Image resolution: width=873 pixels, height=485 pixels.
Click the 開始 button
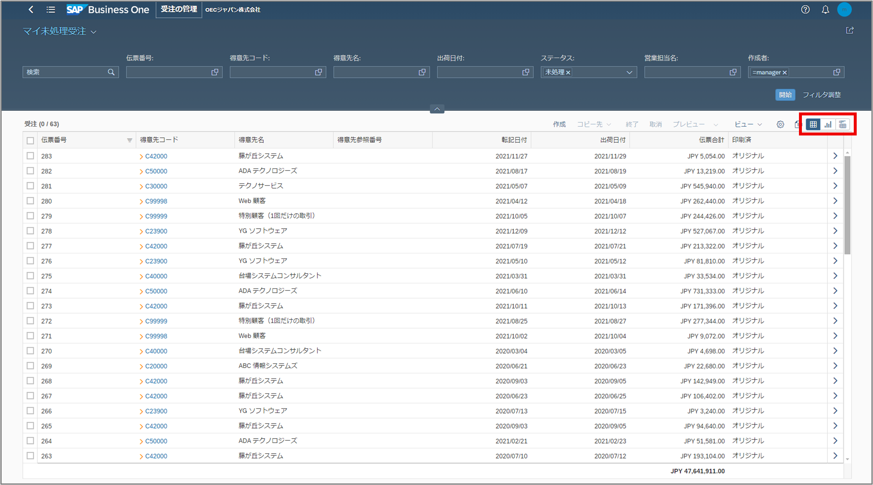tap(785, 95)
